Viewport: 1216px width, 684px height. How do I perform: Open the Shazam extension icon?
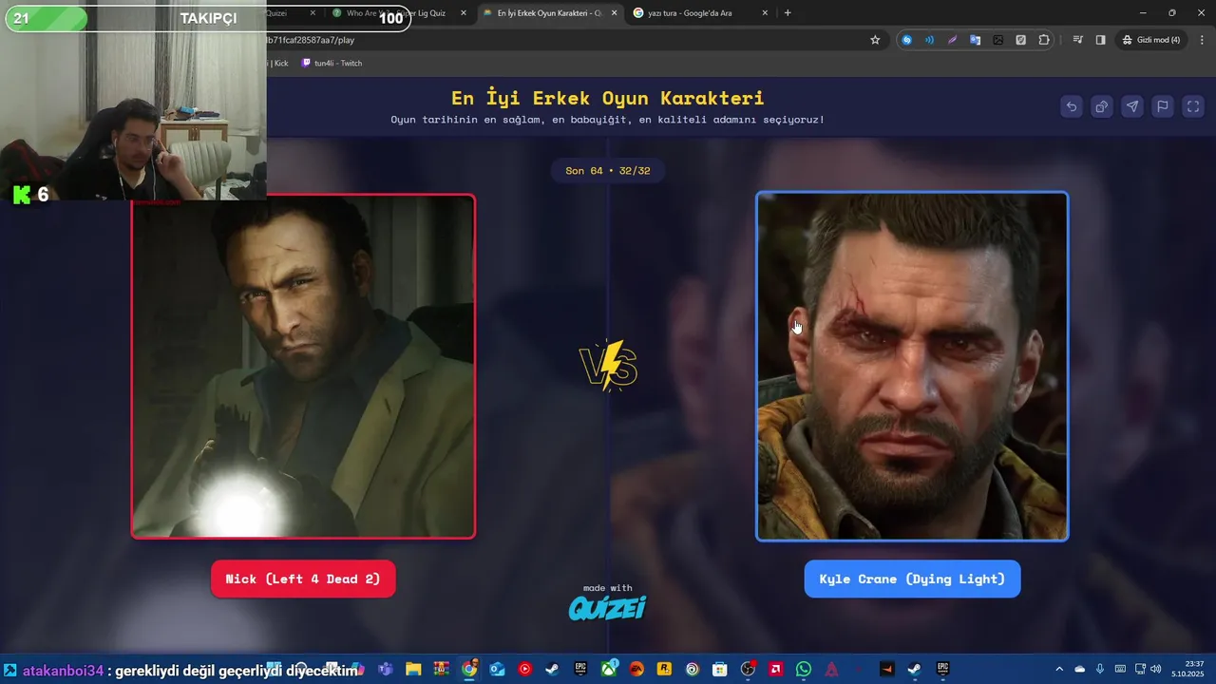[907, 40]
